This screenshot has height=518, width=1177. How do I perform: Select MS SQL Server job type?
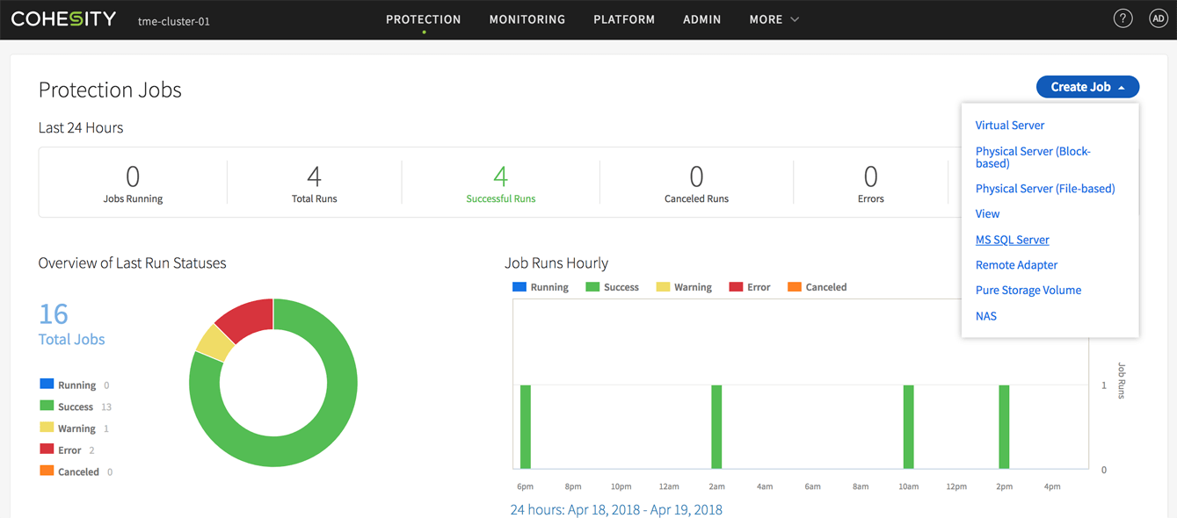1012,240
